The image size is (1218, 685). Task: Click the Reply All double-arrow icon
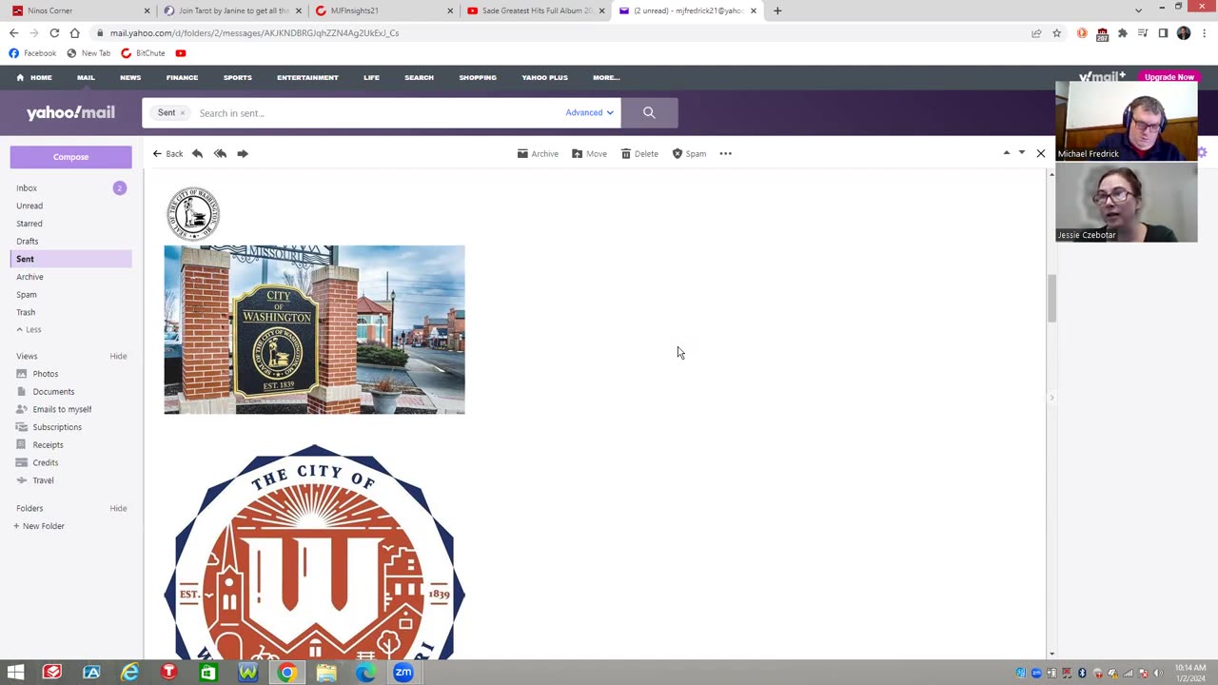pyautogui.click(x=220, y=153)
